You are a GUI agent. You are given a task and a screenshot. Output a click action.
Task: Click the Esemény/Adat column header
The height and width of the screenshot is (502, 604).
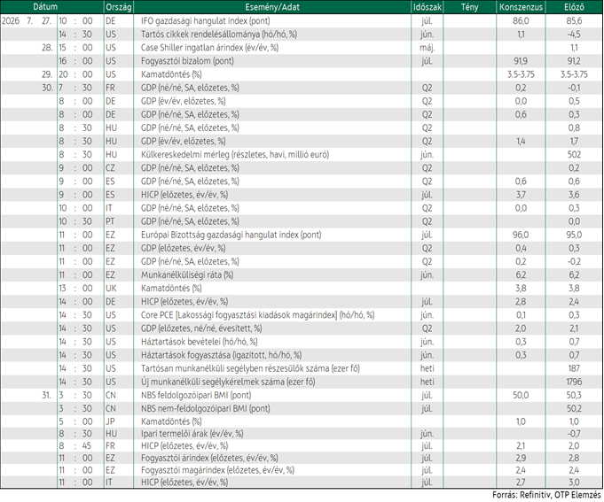click(272, 7)
